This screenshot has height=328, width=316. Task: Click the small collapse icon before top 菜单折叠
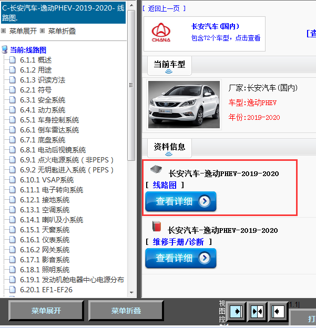point(42,31)
